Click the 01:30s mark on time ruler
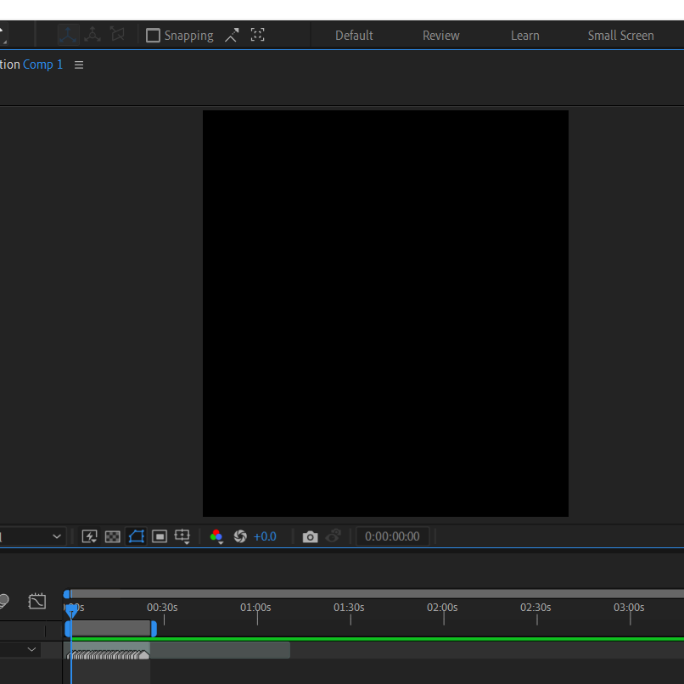 [349, 608]
